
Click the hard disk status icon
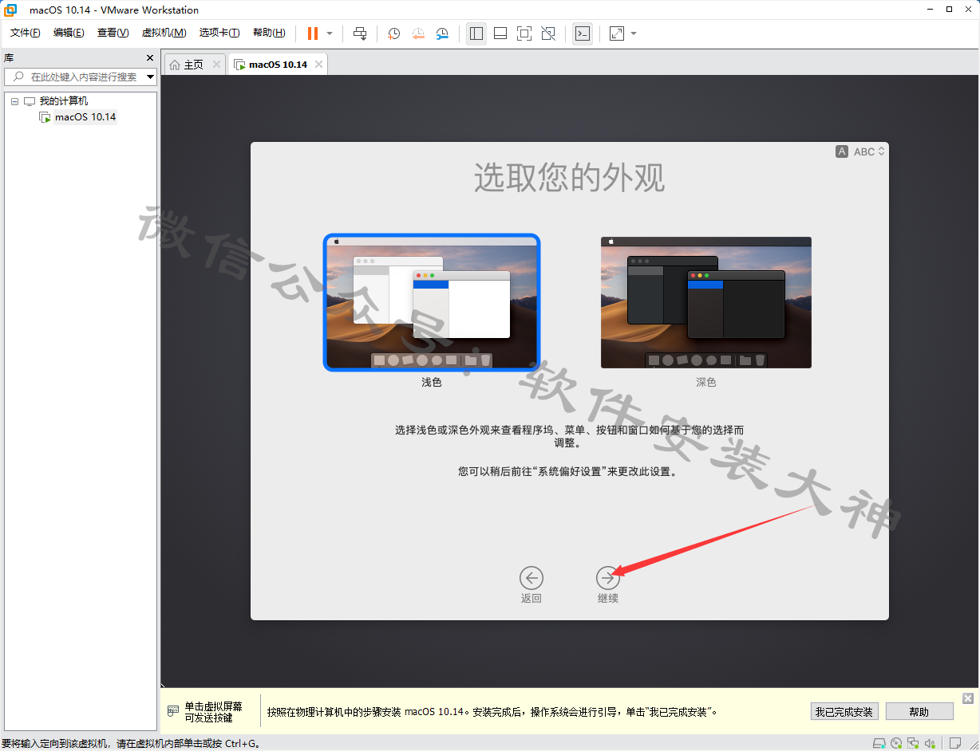pyautogui.click(x=879, y=743)
